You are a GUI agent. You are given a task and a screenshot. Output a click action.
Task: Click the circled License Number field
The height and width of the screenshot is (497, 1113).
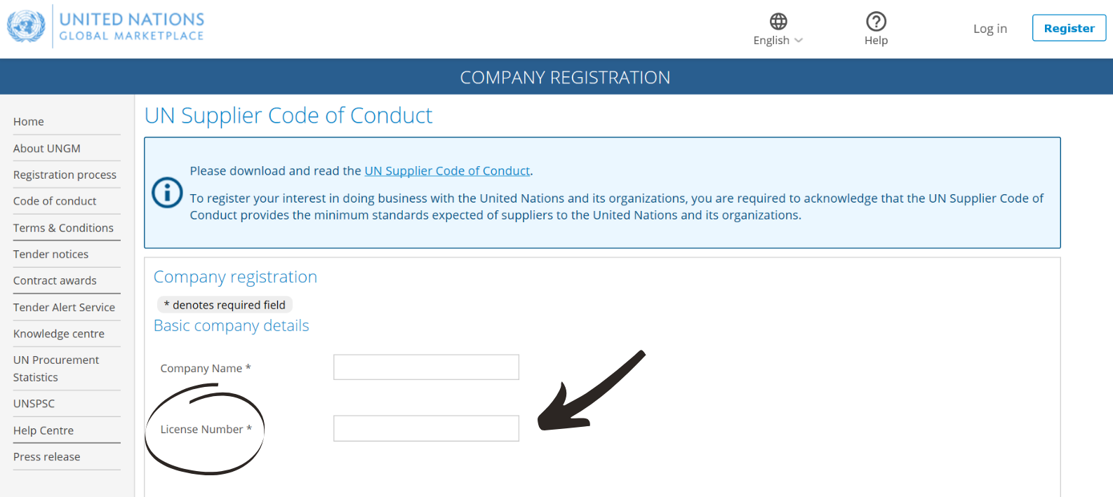426,428
